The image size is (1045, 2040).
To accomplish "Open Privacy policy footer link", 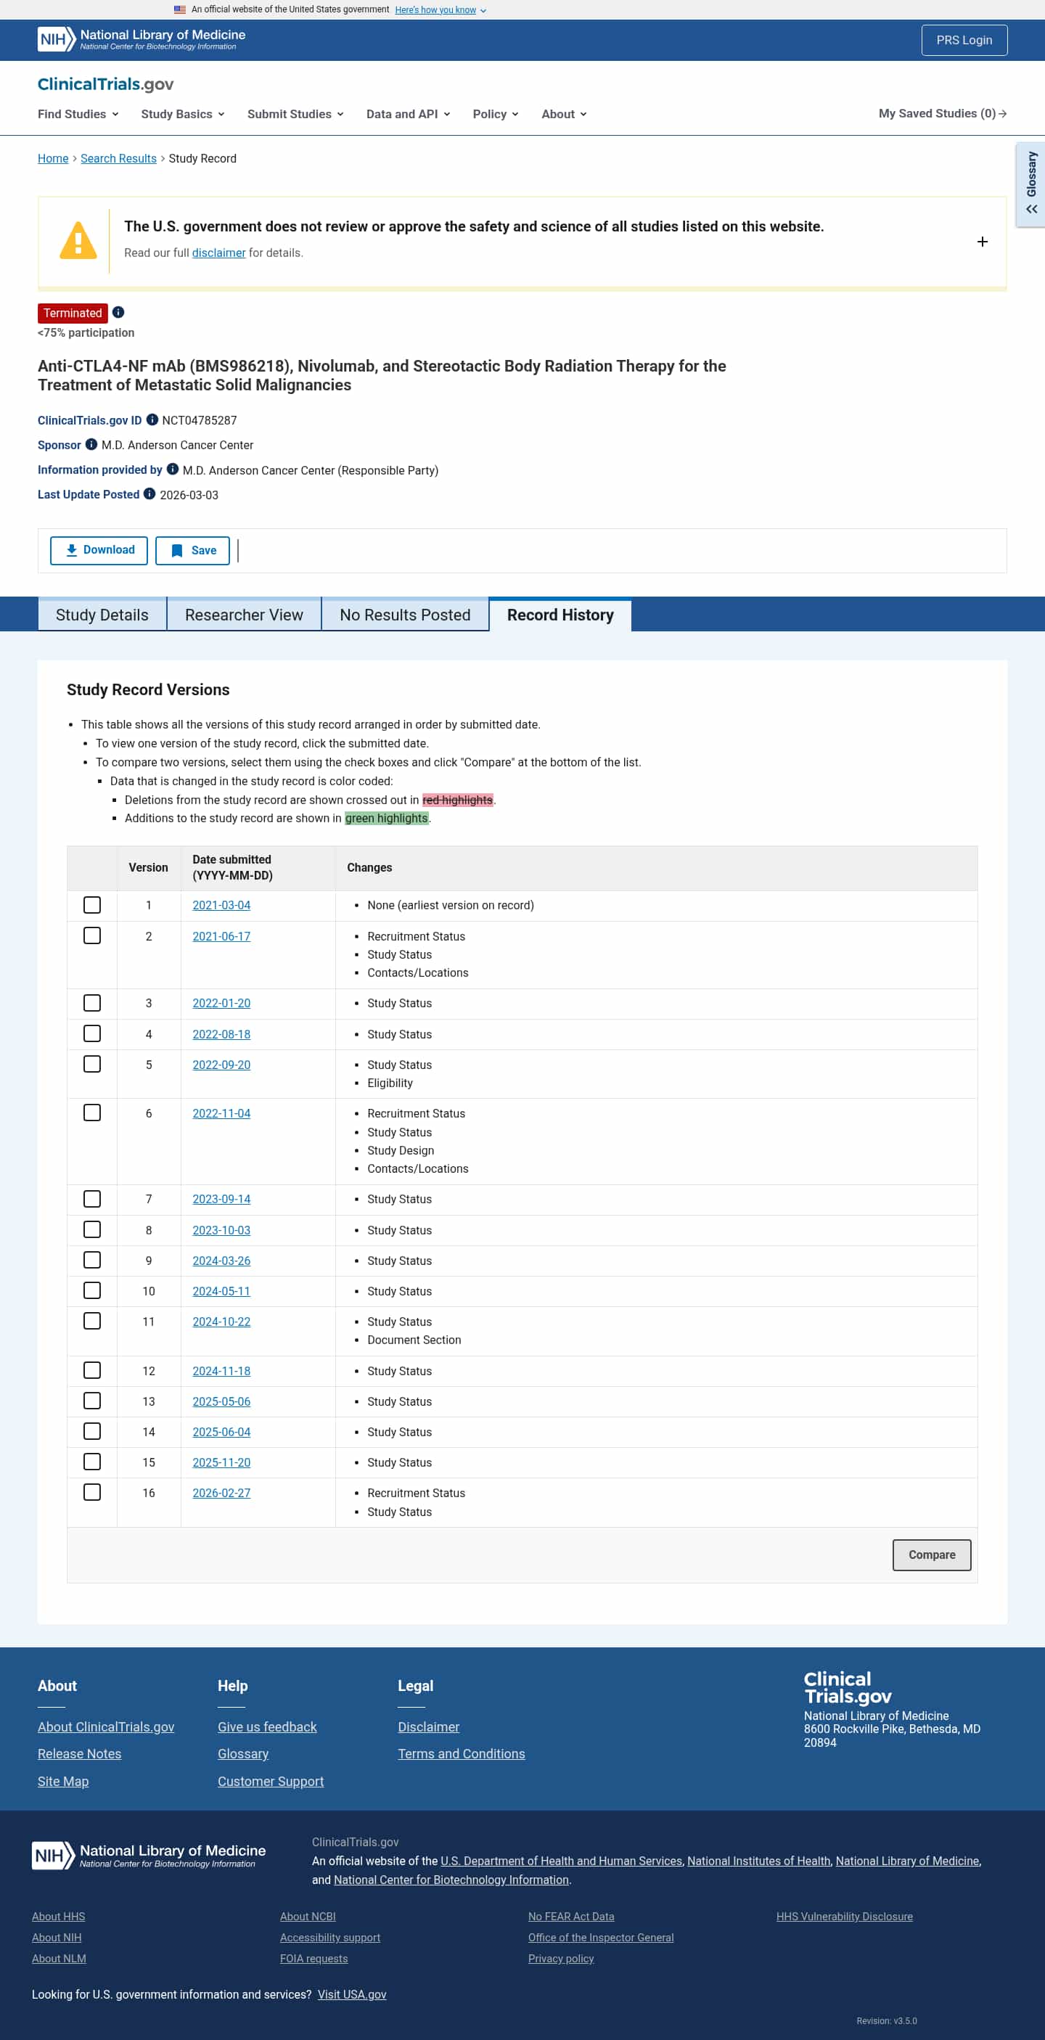I will 561,1959.
